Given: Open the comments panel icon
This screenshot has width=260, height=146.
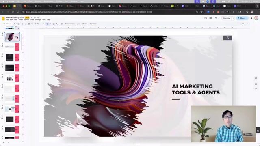Looking at the screenshot, I should click(210, 18).
